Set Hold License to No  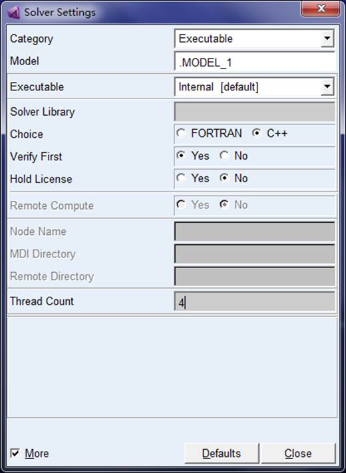pyautogui.click(x=224, y=178)
